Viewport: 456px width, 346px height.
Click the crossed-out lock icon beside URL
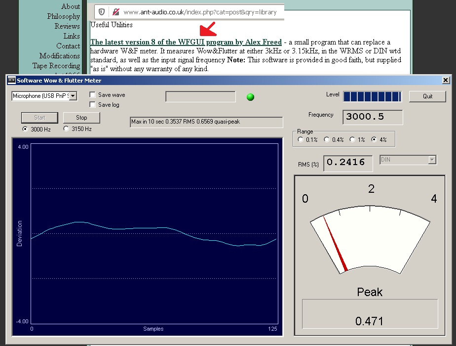pyautogui.click(x=116, y=12)
